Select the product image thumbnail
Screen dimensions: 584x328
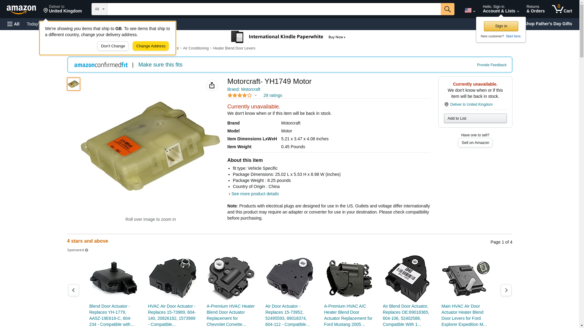point(74,84)
